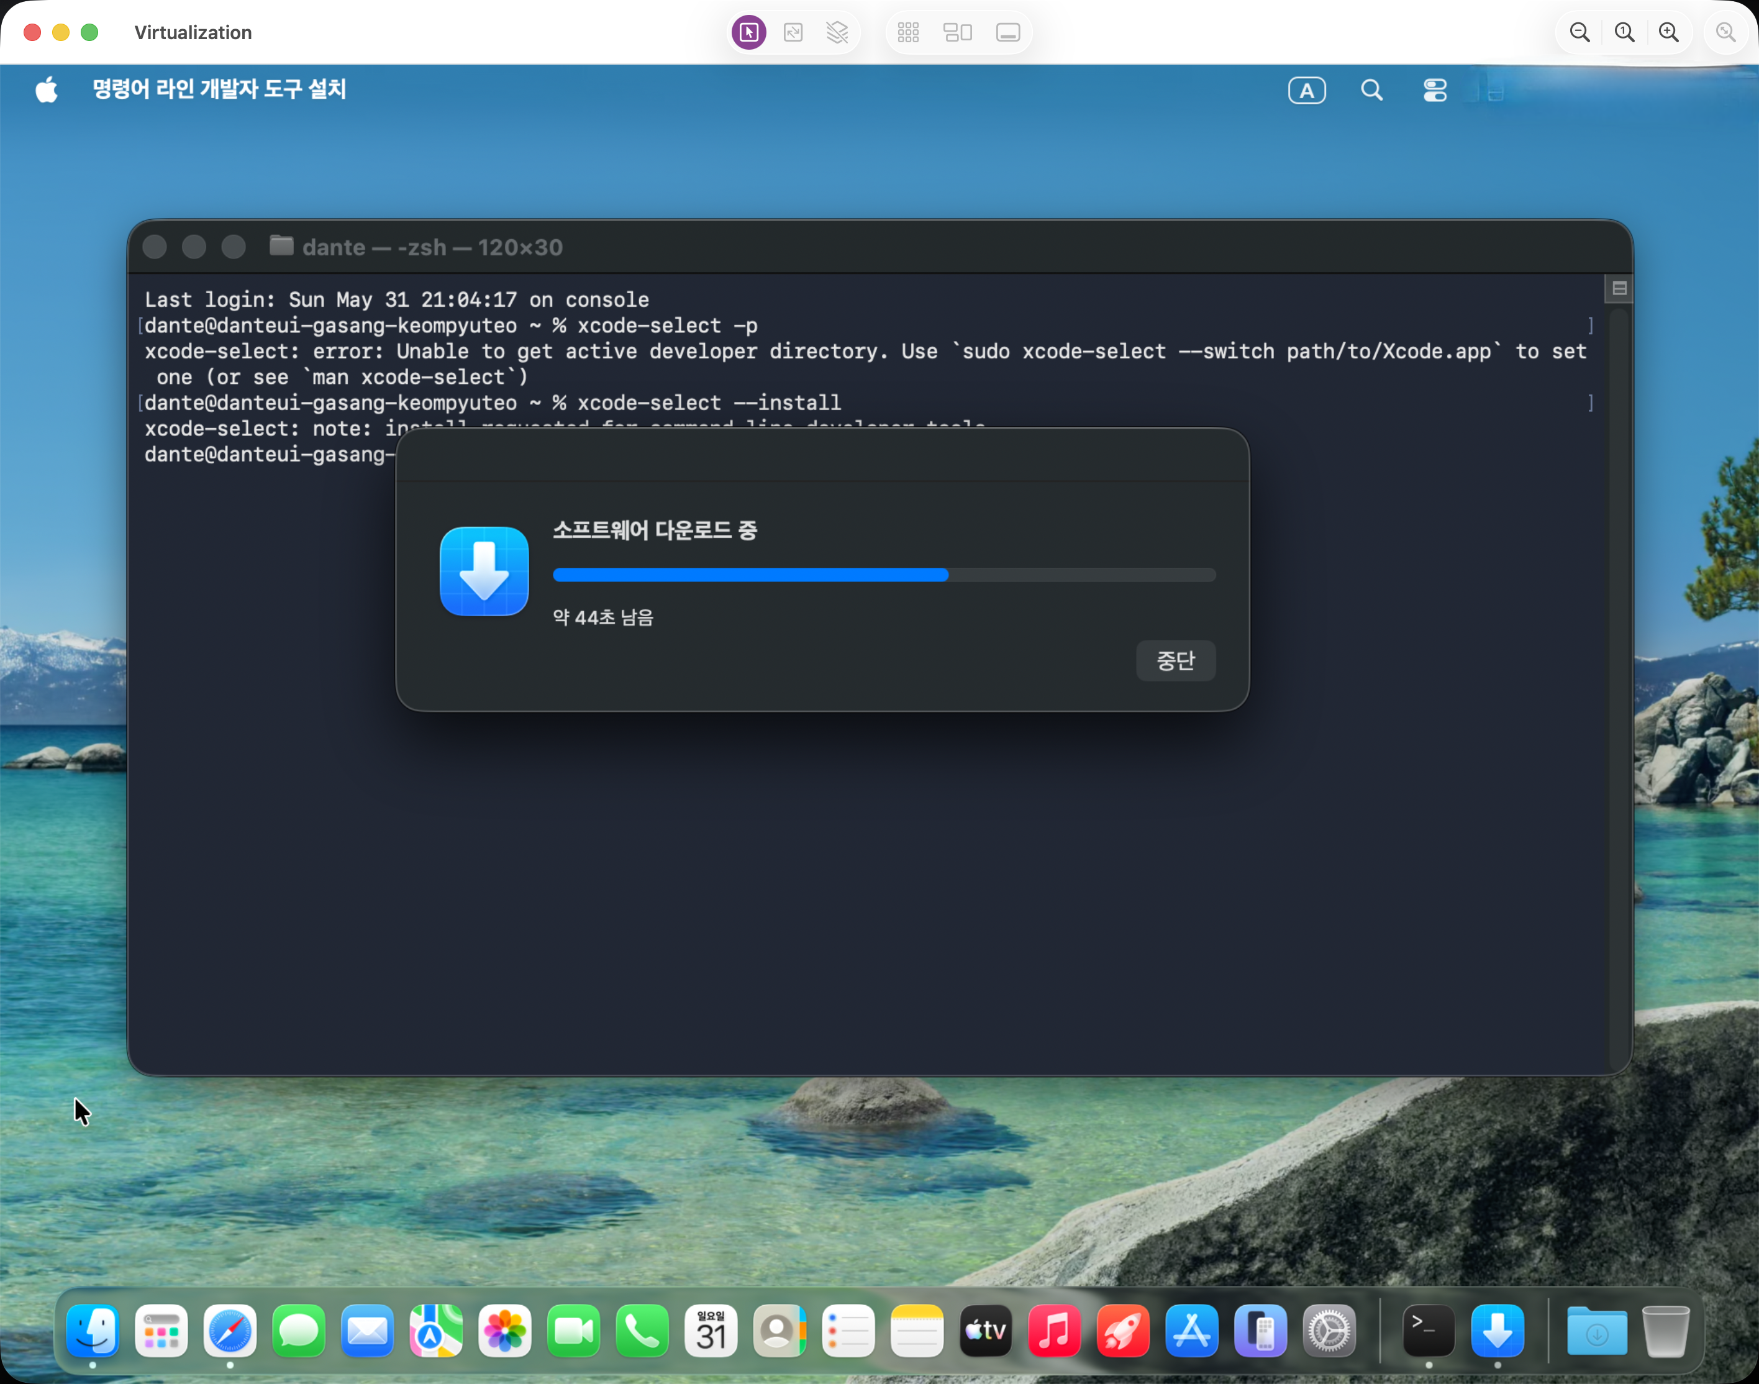
Task: Open the red rocket app in the Dock
Action: point(1123,1331)
